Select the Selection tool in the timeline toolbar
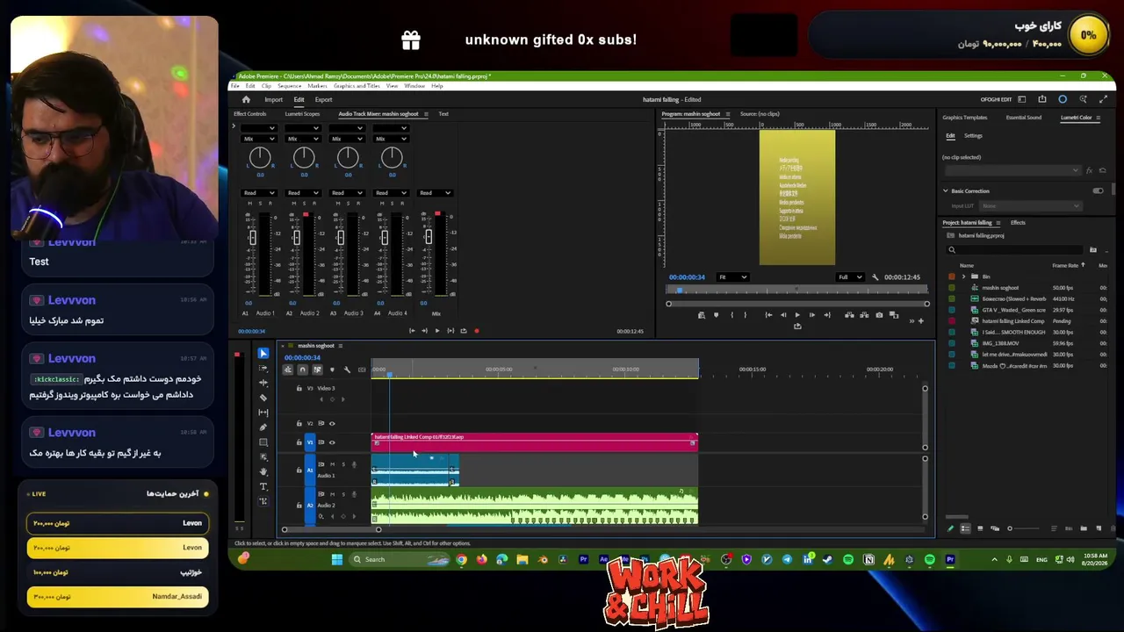Screen dimensions: 1124x632 [x=263, y=353]
